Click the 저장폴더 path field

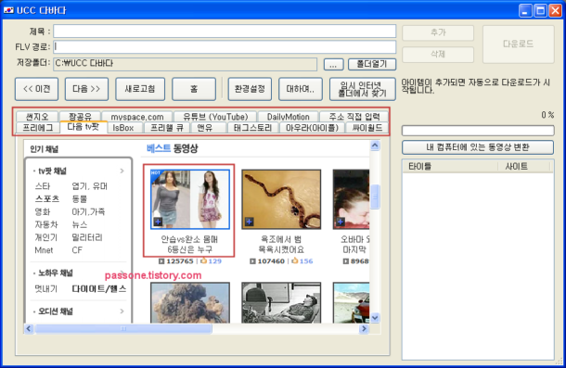[x=186, y=64]
